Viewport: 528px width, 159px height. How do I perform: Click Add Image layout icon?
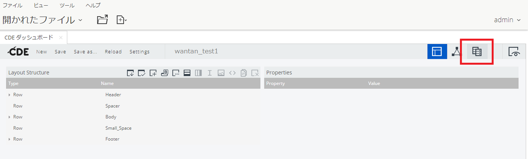click(221, 73)
